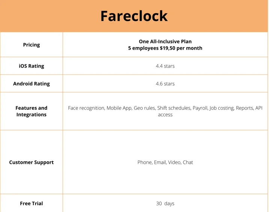Click the Face recognition feature text
Viewport: 269px width, 212px height.
[x=86, y=108]
